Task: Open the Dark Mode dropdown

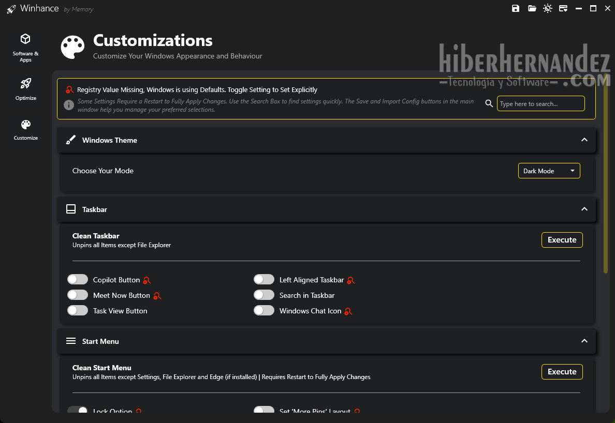Action: pos(549,171)
